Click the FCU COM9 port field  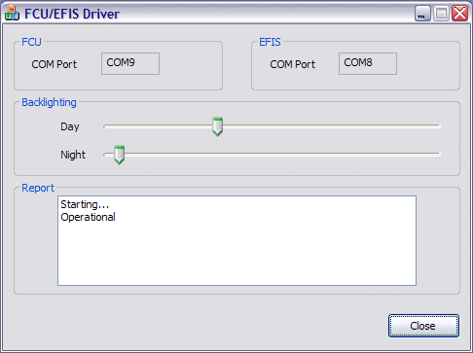coord(130,63)
